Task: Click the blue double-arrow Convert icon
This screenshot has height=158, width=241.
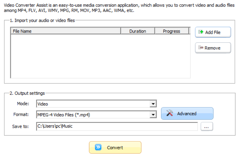Action: point(98,148)
